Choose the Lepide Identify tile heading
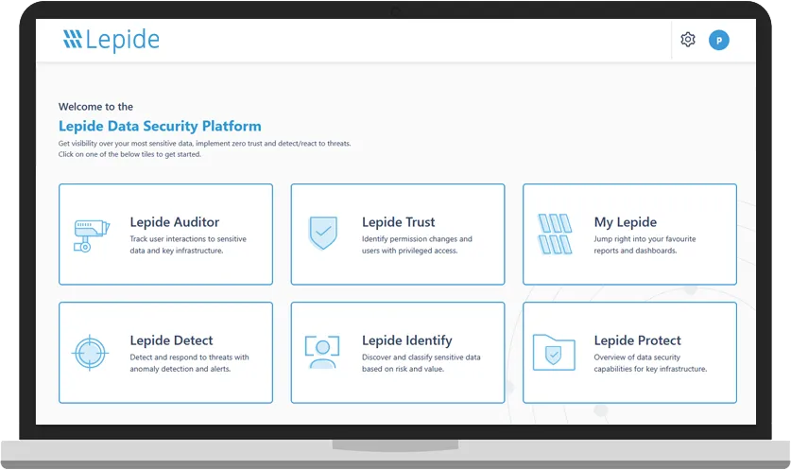The image size is (791, 470). click(x=406, y=340)
